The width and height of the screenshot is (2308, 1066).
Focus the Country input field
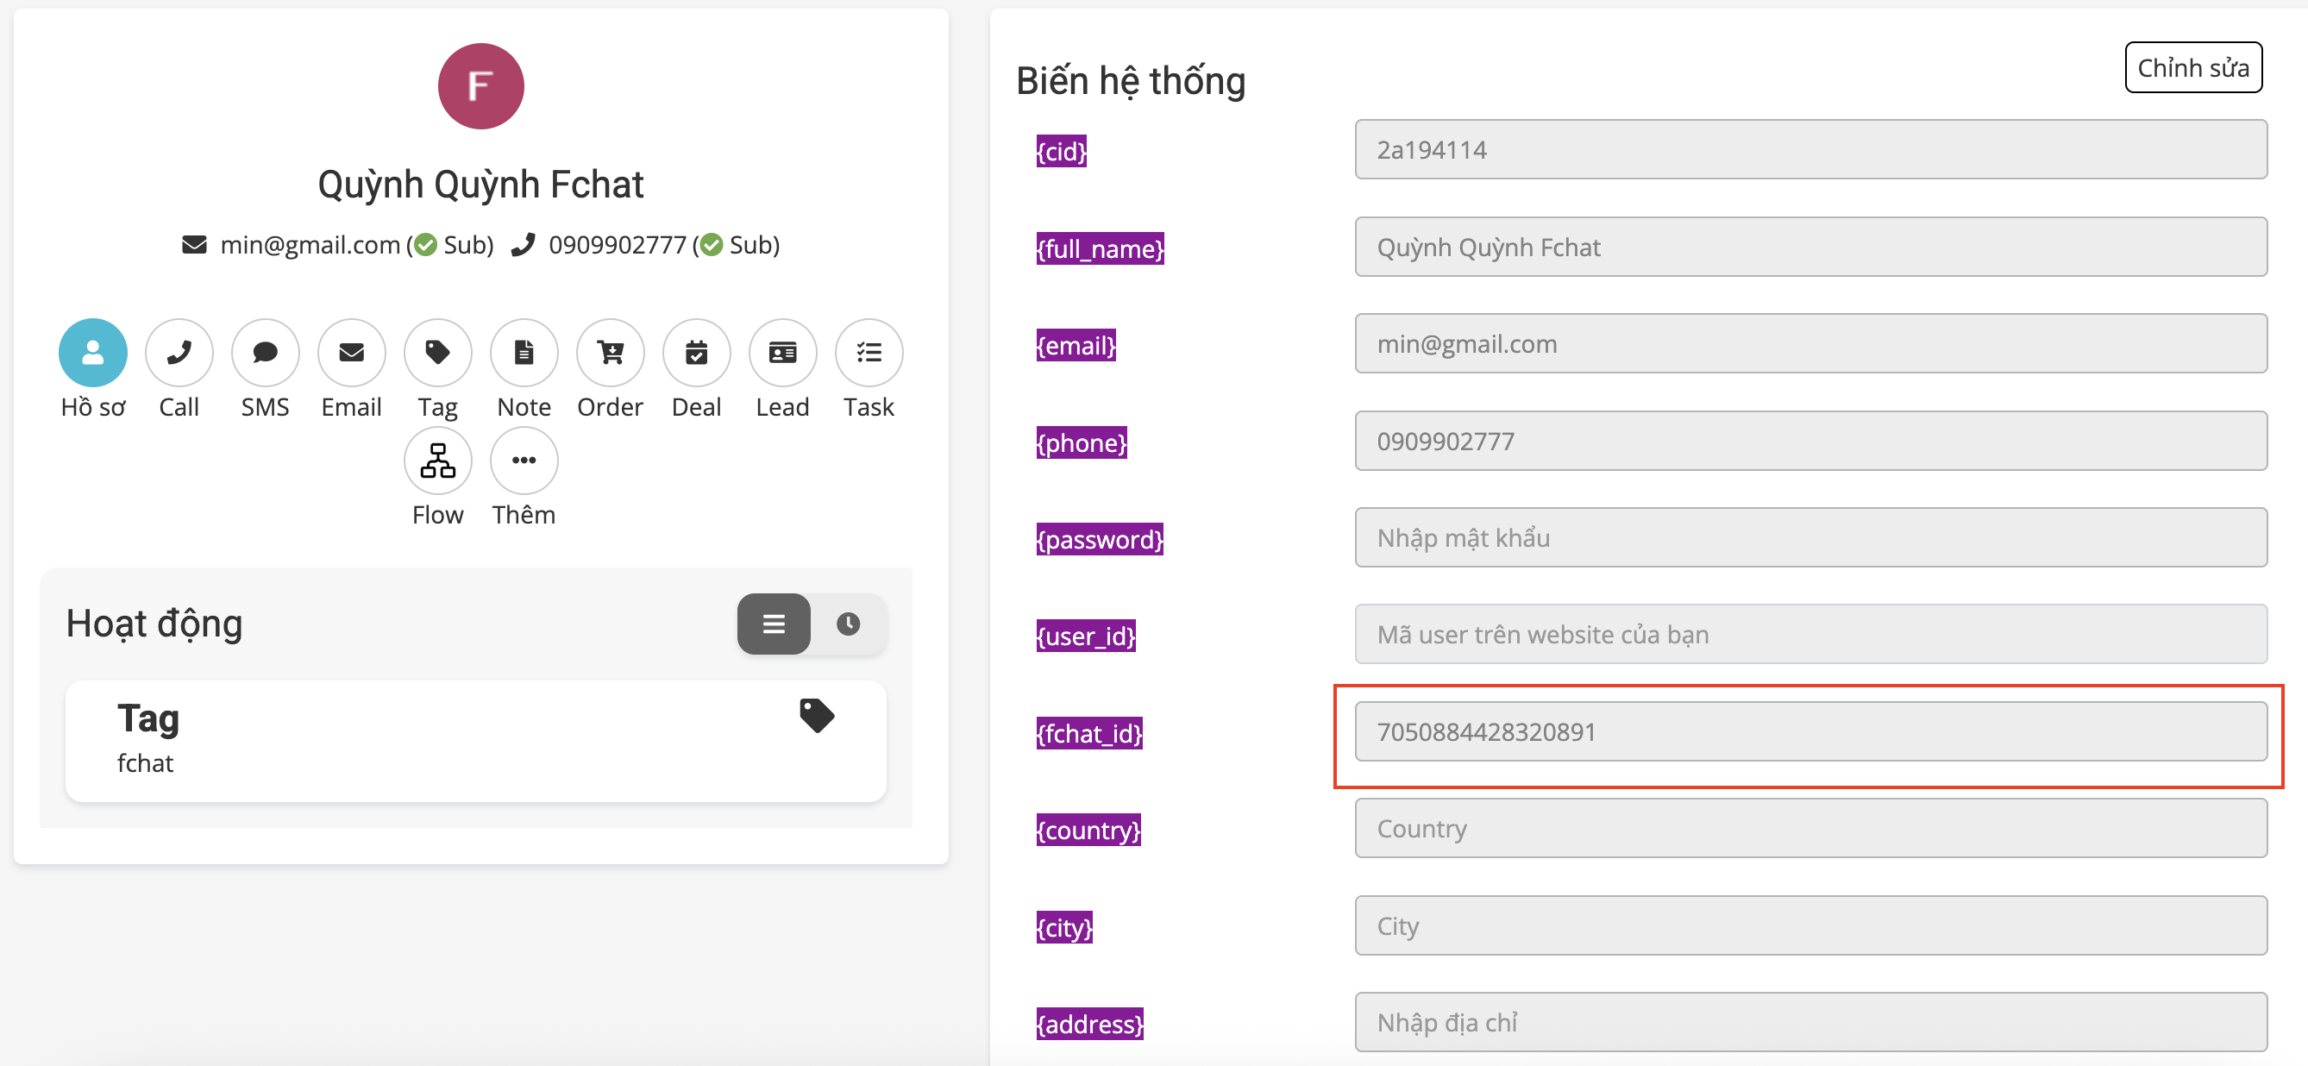click(1810, 829)
